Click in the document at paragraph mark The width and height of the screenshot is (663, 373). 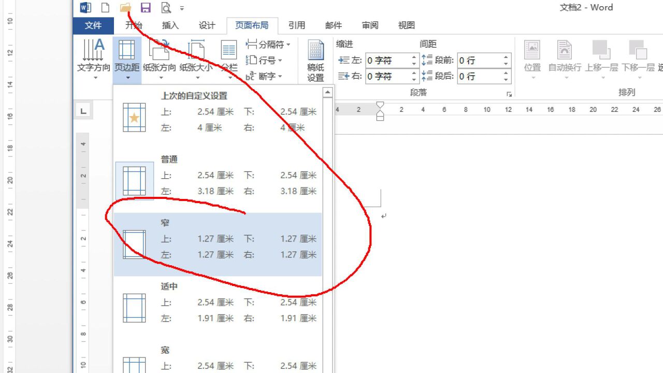384,216
